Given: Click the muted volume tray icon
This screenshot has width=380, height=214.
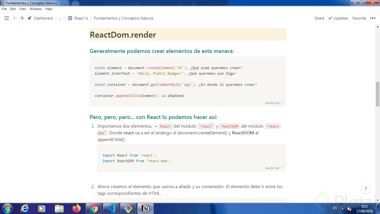Looking at the screenshot, I should pos(349,209).
